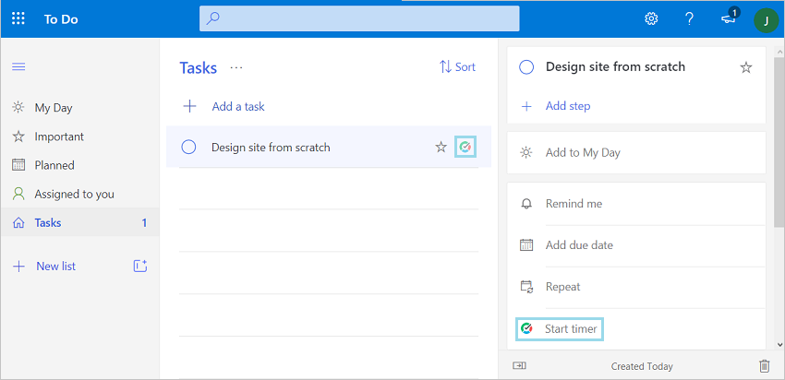Click the magnifier search icon

pos(212,19)
